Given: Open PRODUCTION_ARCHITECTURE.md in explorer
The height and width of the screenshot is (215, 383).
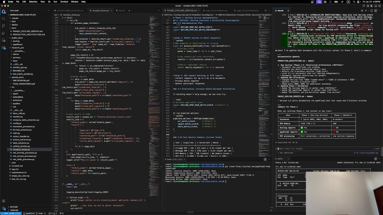Looking at the screenshot, I should tap(29, 34).
